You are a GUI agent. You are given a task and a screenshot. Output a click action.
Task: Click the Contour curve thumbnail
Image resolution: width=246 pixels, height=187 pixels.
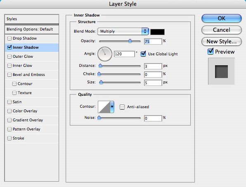[x=104, y=107]
